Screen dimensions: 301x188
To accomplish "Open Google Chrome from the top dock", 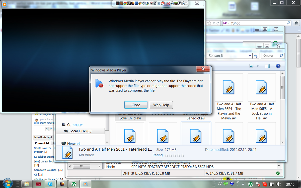I will 125,3.
